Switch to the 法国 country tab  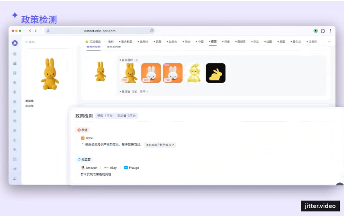pyautogui.click(x=268, y=42)
